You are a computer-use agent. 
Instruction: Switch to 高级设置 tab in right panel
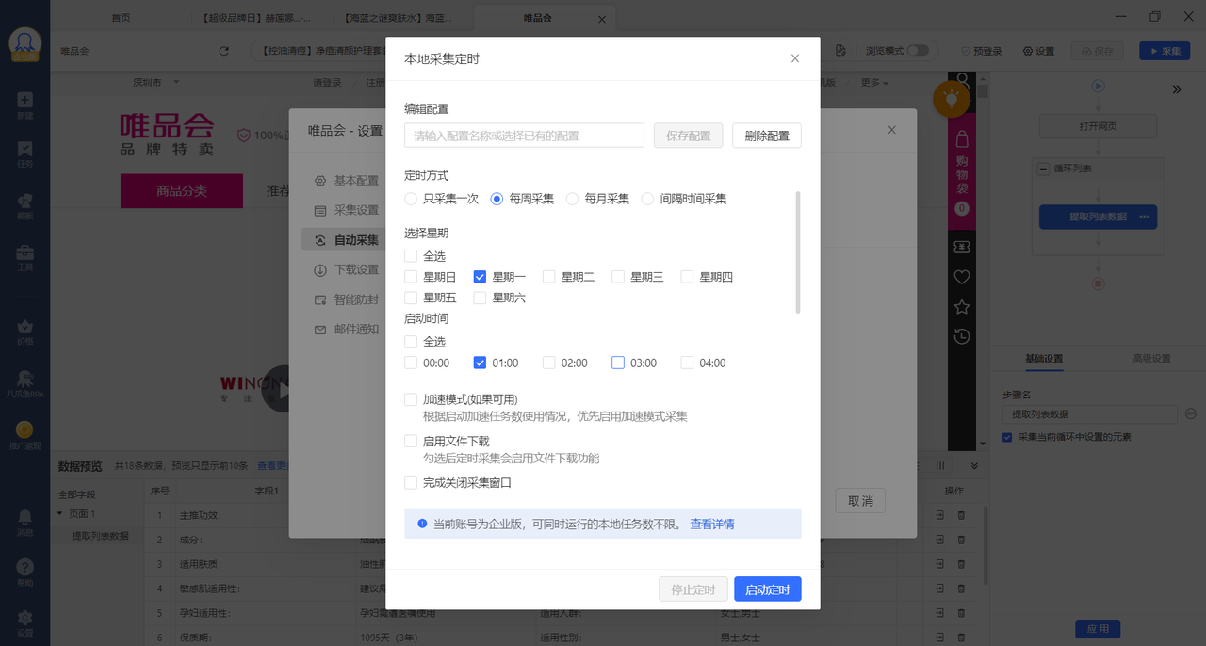click(x=1150, y=359)
